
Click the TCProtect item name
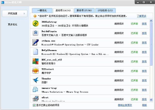[48, 69]
